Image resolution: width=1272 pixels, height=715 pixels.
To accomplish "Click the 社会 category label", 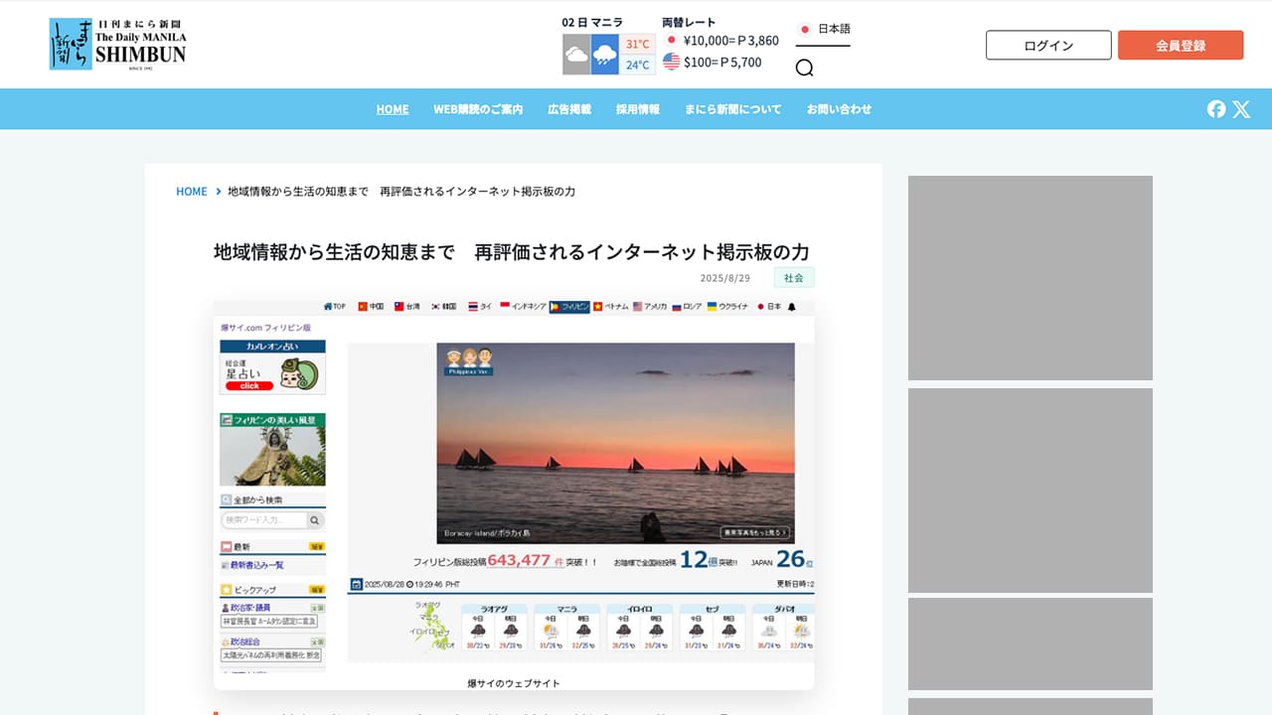I will point(792,278).
